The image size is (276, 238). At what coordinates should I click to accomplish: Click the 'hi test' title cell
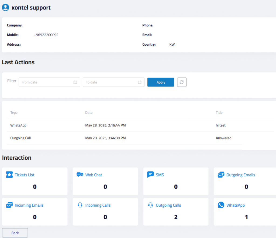(220, 125)
